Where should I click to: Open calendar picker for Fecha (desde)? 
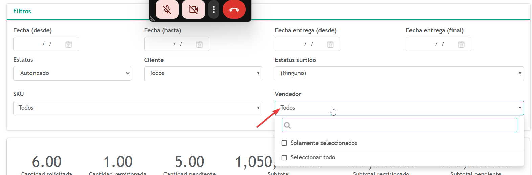tap(69, 44)
